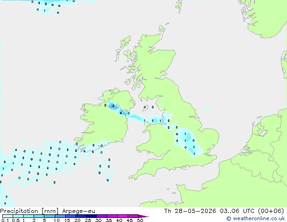The width and height of the screenshot is (287, 222).
Task: Choose the 35–40 mm magenta legend swatch
Action: [112, 216]
